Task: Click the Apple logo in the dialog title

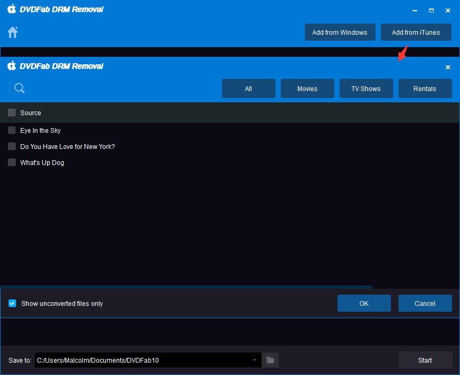Action: click(12, 66)
